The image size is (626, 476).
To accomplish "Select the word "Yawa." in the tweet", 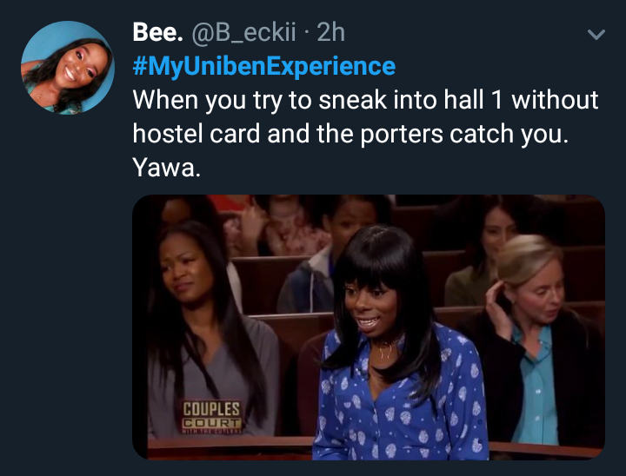I will pos(166,167).
